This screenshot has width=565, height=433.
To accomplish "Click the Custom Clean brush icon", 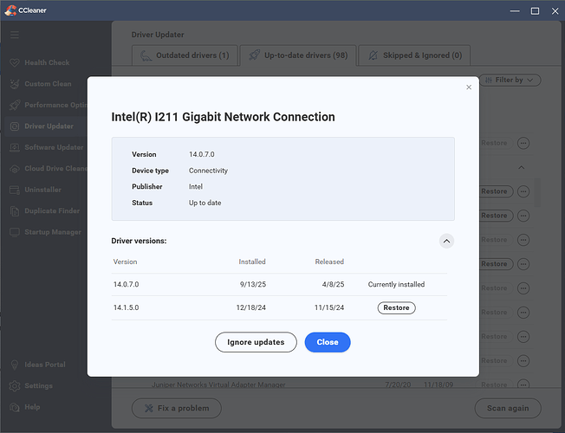I will point(15,84).
